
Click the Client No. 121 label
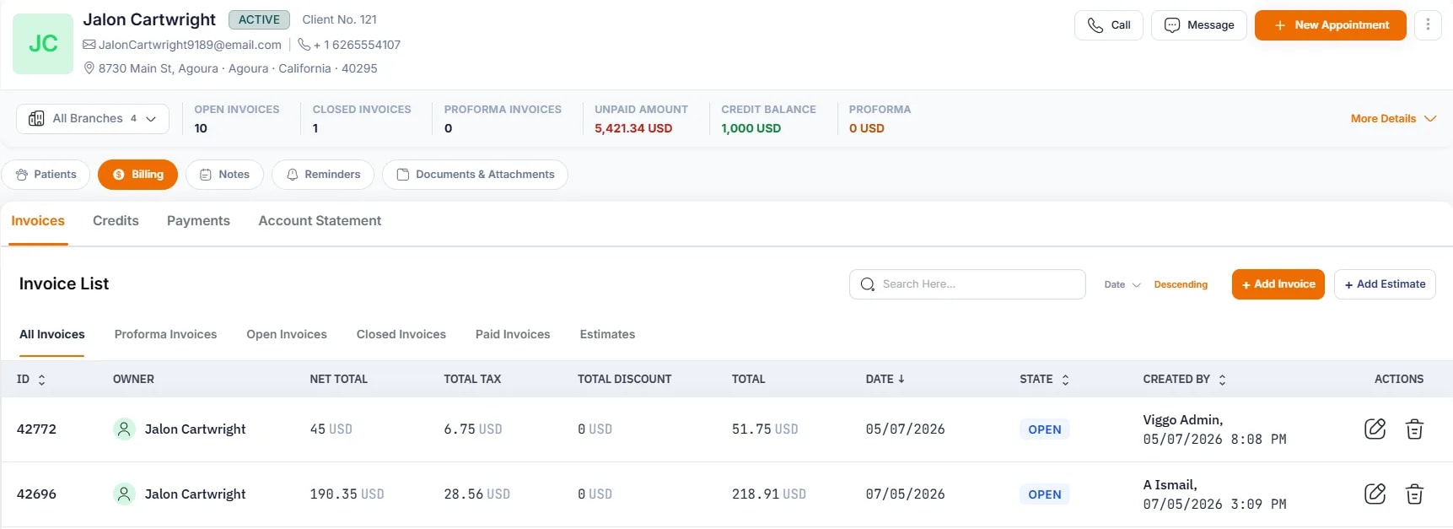[339, 19]
